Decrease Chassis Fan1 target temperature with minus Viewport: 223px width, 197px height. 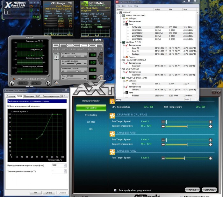(163, 144)
